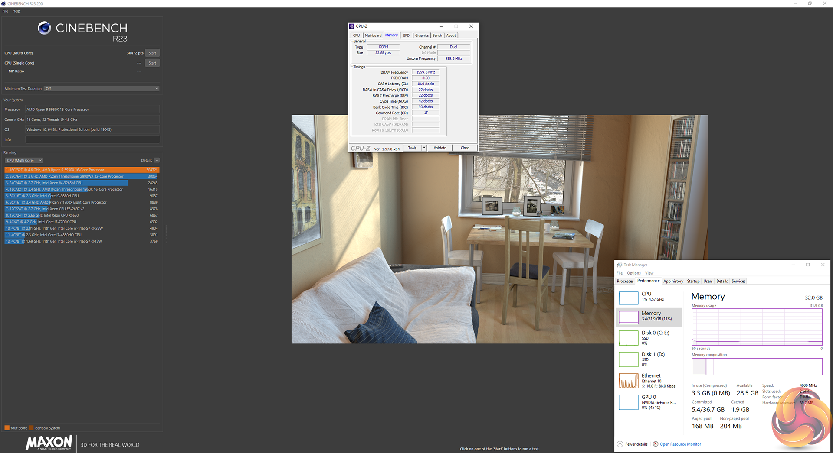Select GPU 0 in Task Manager sidebar

tap(649, 402)
